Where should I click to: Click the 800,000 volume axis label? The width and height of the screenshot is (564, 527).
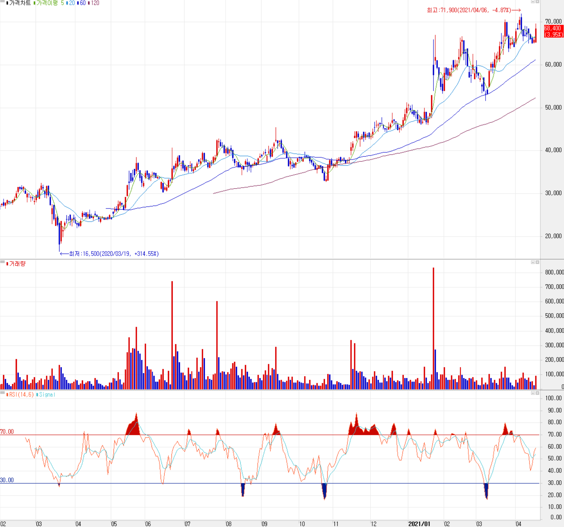554,272
